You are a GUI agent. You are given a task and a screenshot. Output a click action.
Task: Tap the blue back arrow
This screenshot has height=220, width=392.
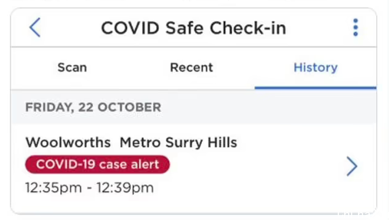[35, 28]
